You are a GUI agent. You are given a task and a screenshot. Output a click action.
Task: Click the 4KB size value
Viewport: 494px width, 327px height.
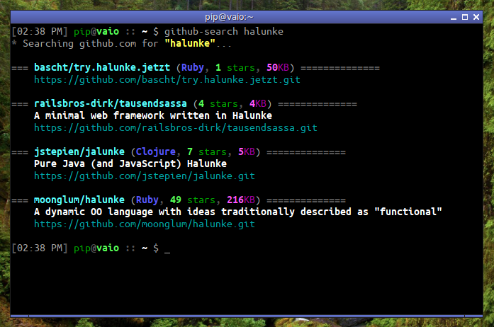(258, 103)
